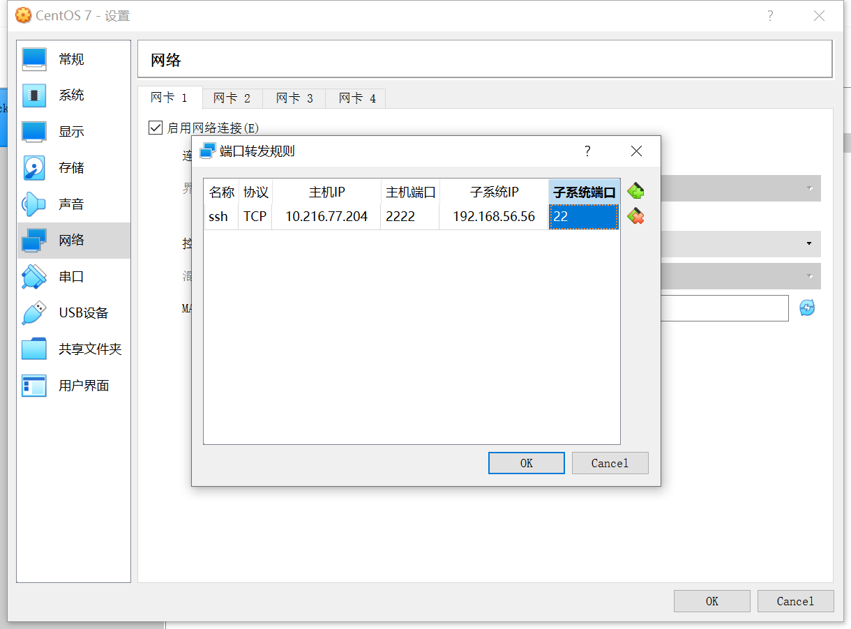Open the lowest greyed-out dropdown behind the dialog
This screenshot has height=629, width=851.
tap(741, 276)
